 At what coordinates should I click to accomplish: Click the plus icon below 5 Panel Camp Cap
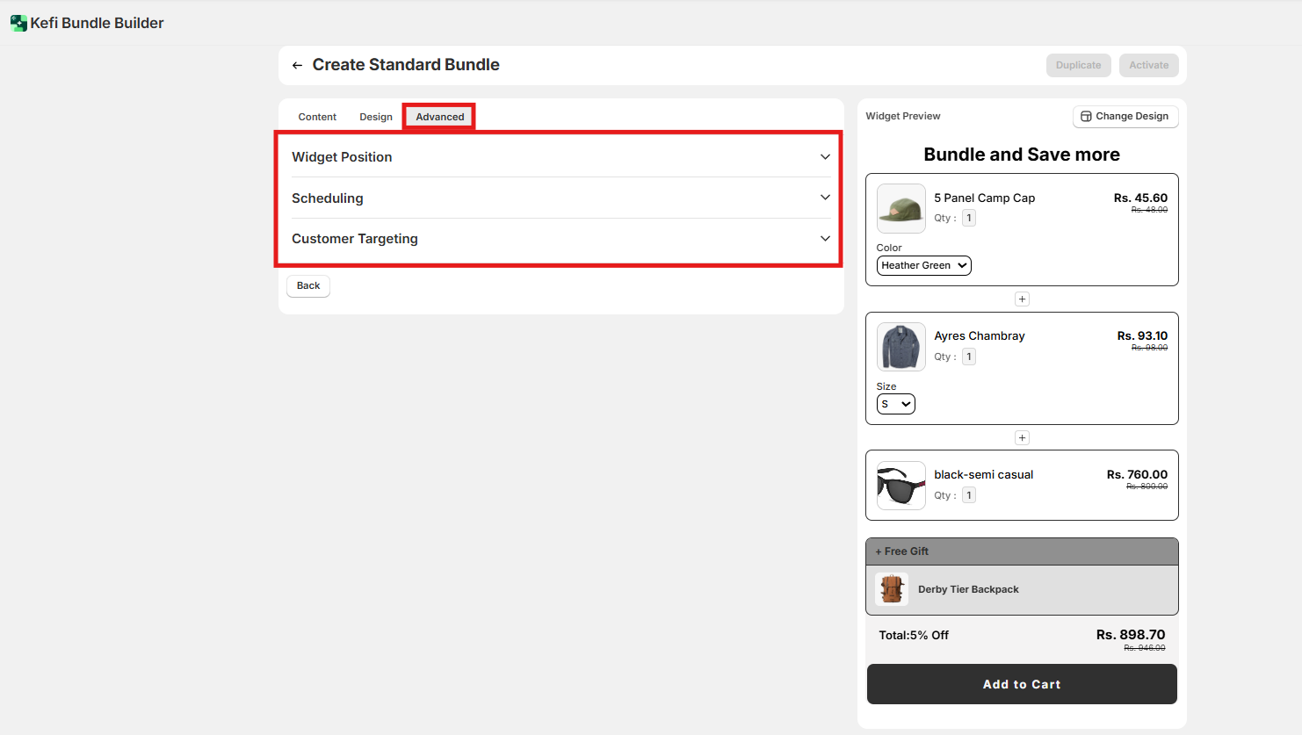point(1022,299)
